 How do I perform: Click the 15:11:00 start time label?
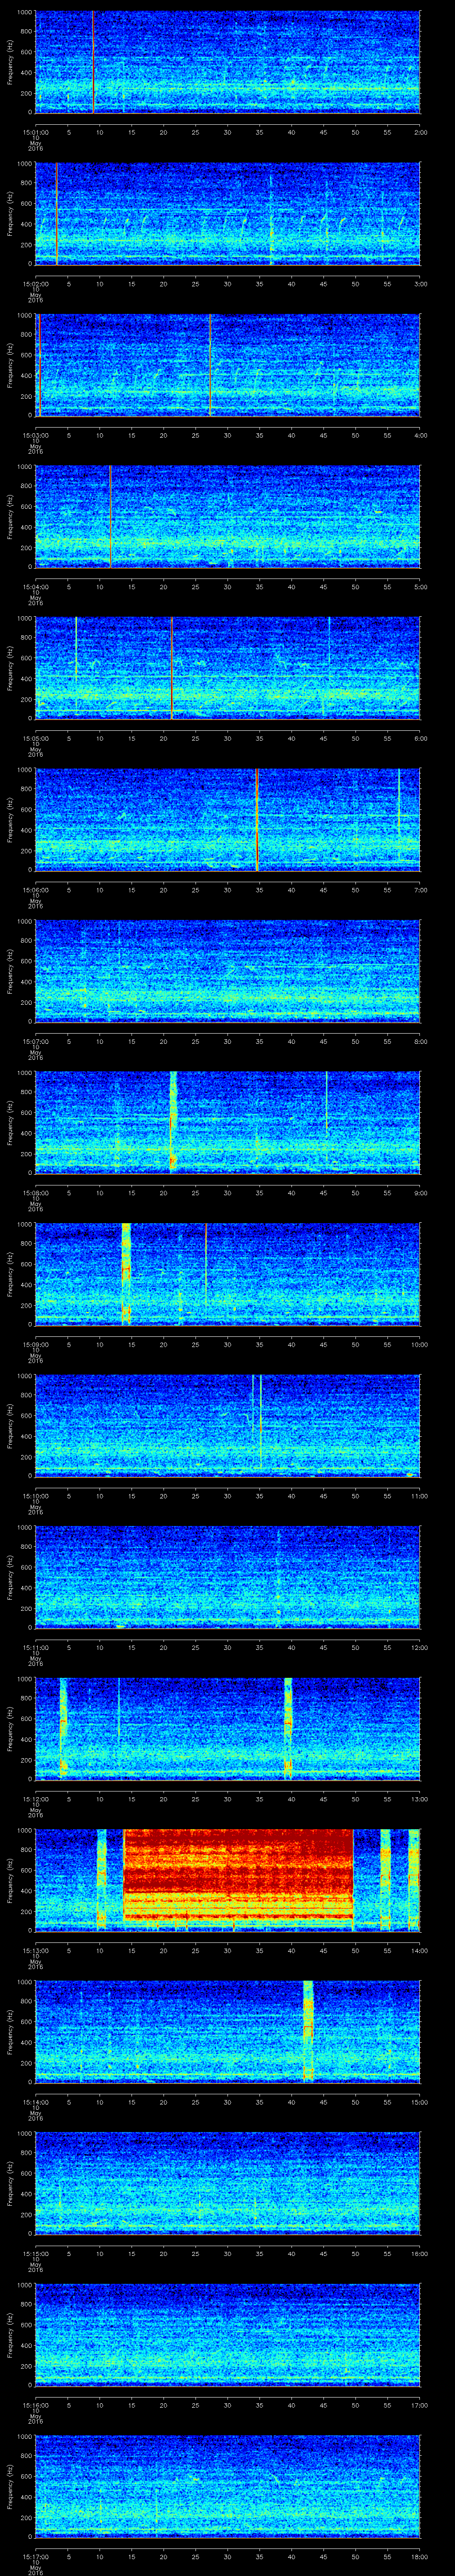tap(35, 1647)
